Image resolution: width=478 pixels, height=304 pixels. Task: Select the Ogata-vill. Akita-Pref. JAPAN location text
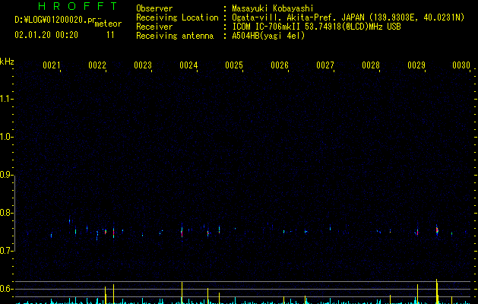[x=348, y=17]
